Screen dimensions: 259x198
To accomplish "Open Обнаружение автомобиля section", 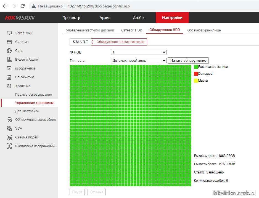I will coord(35,120).
